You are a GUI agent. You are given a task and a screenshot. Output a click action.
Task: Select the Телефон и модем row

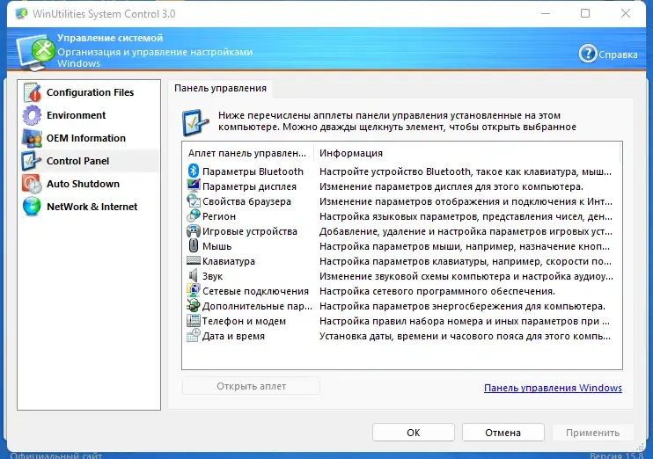point(401,321)
